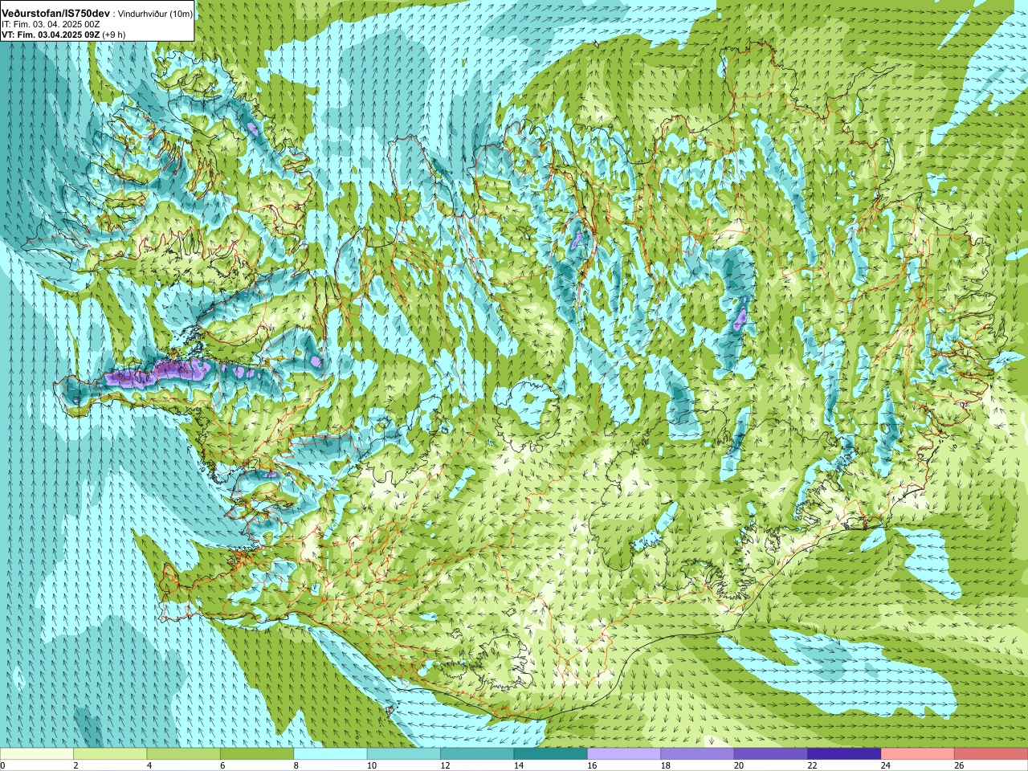Choose the lavender 16–18 legend swatch

coord(624,754)
